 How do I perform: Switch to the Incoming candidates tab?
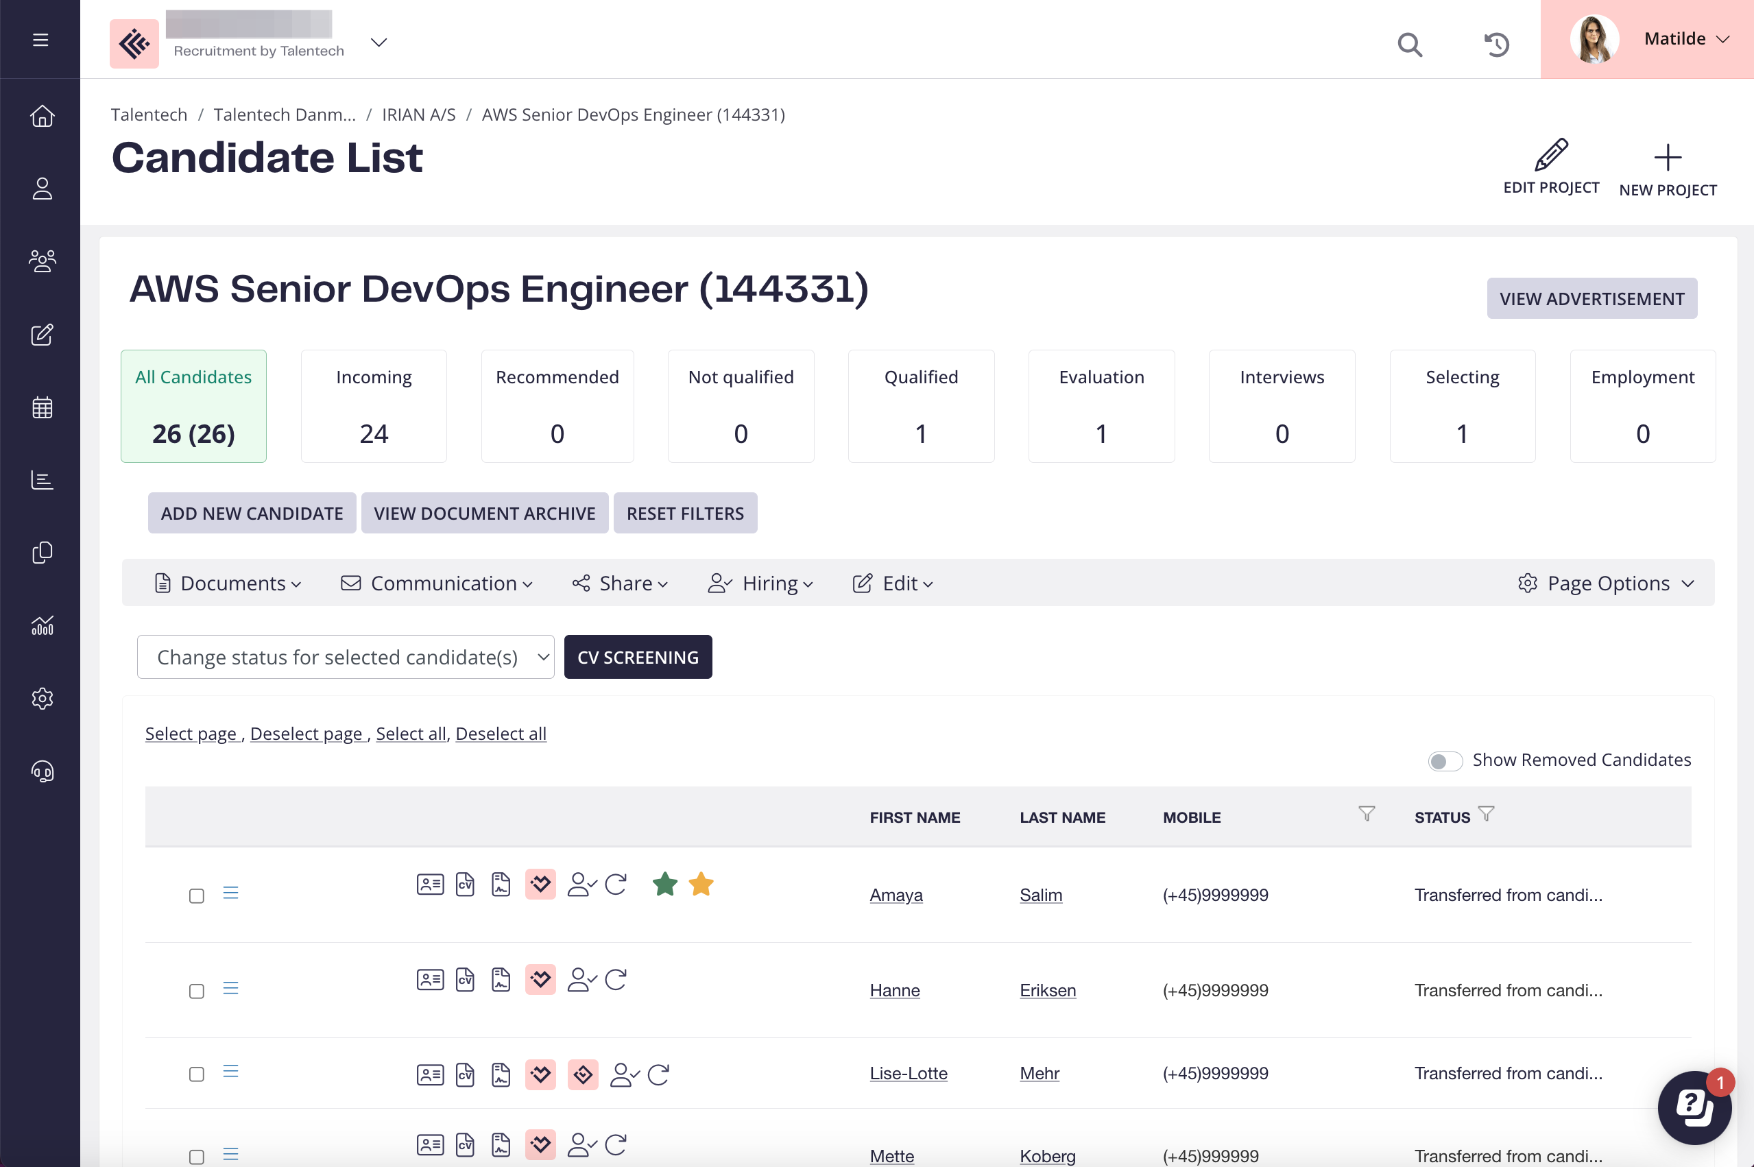coord(374,406)
